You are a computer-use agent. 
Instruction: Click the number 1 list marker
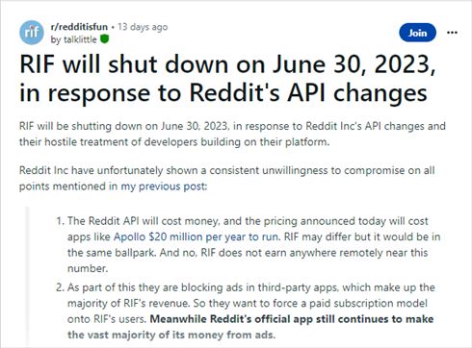point(60,221)
